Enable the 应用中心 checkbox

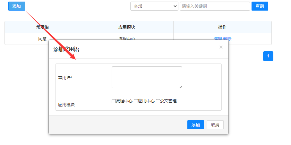[136, 101]
